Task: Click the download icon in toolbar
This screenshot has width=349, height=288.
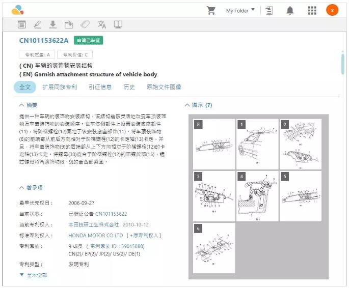Action: coord(52,24)
